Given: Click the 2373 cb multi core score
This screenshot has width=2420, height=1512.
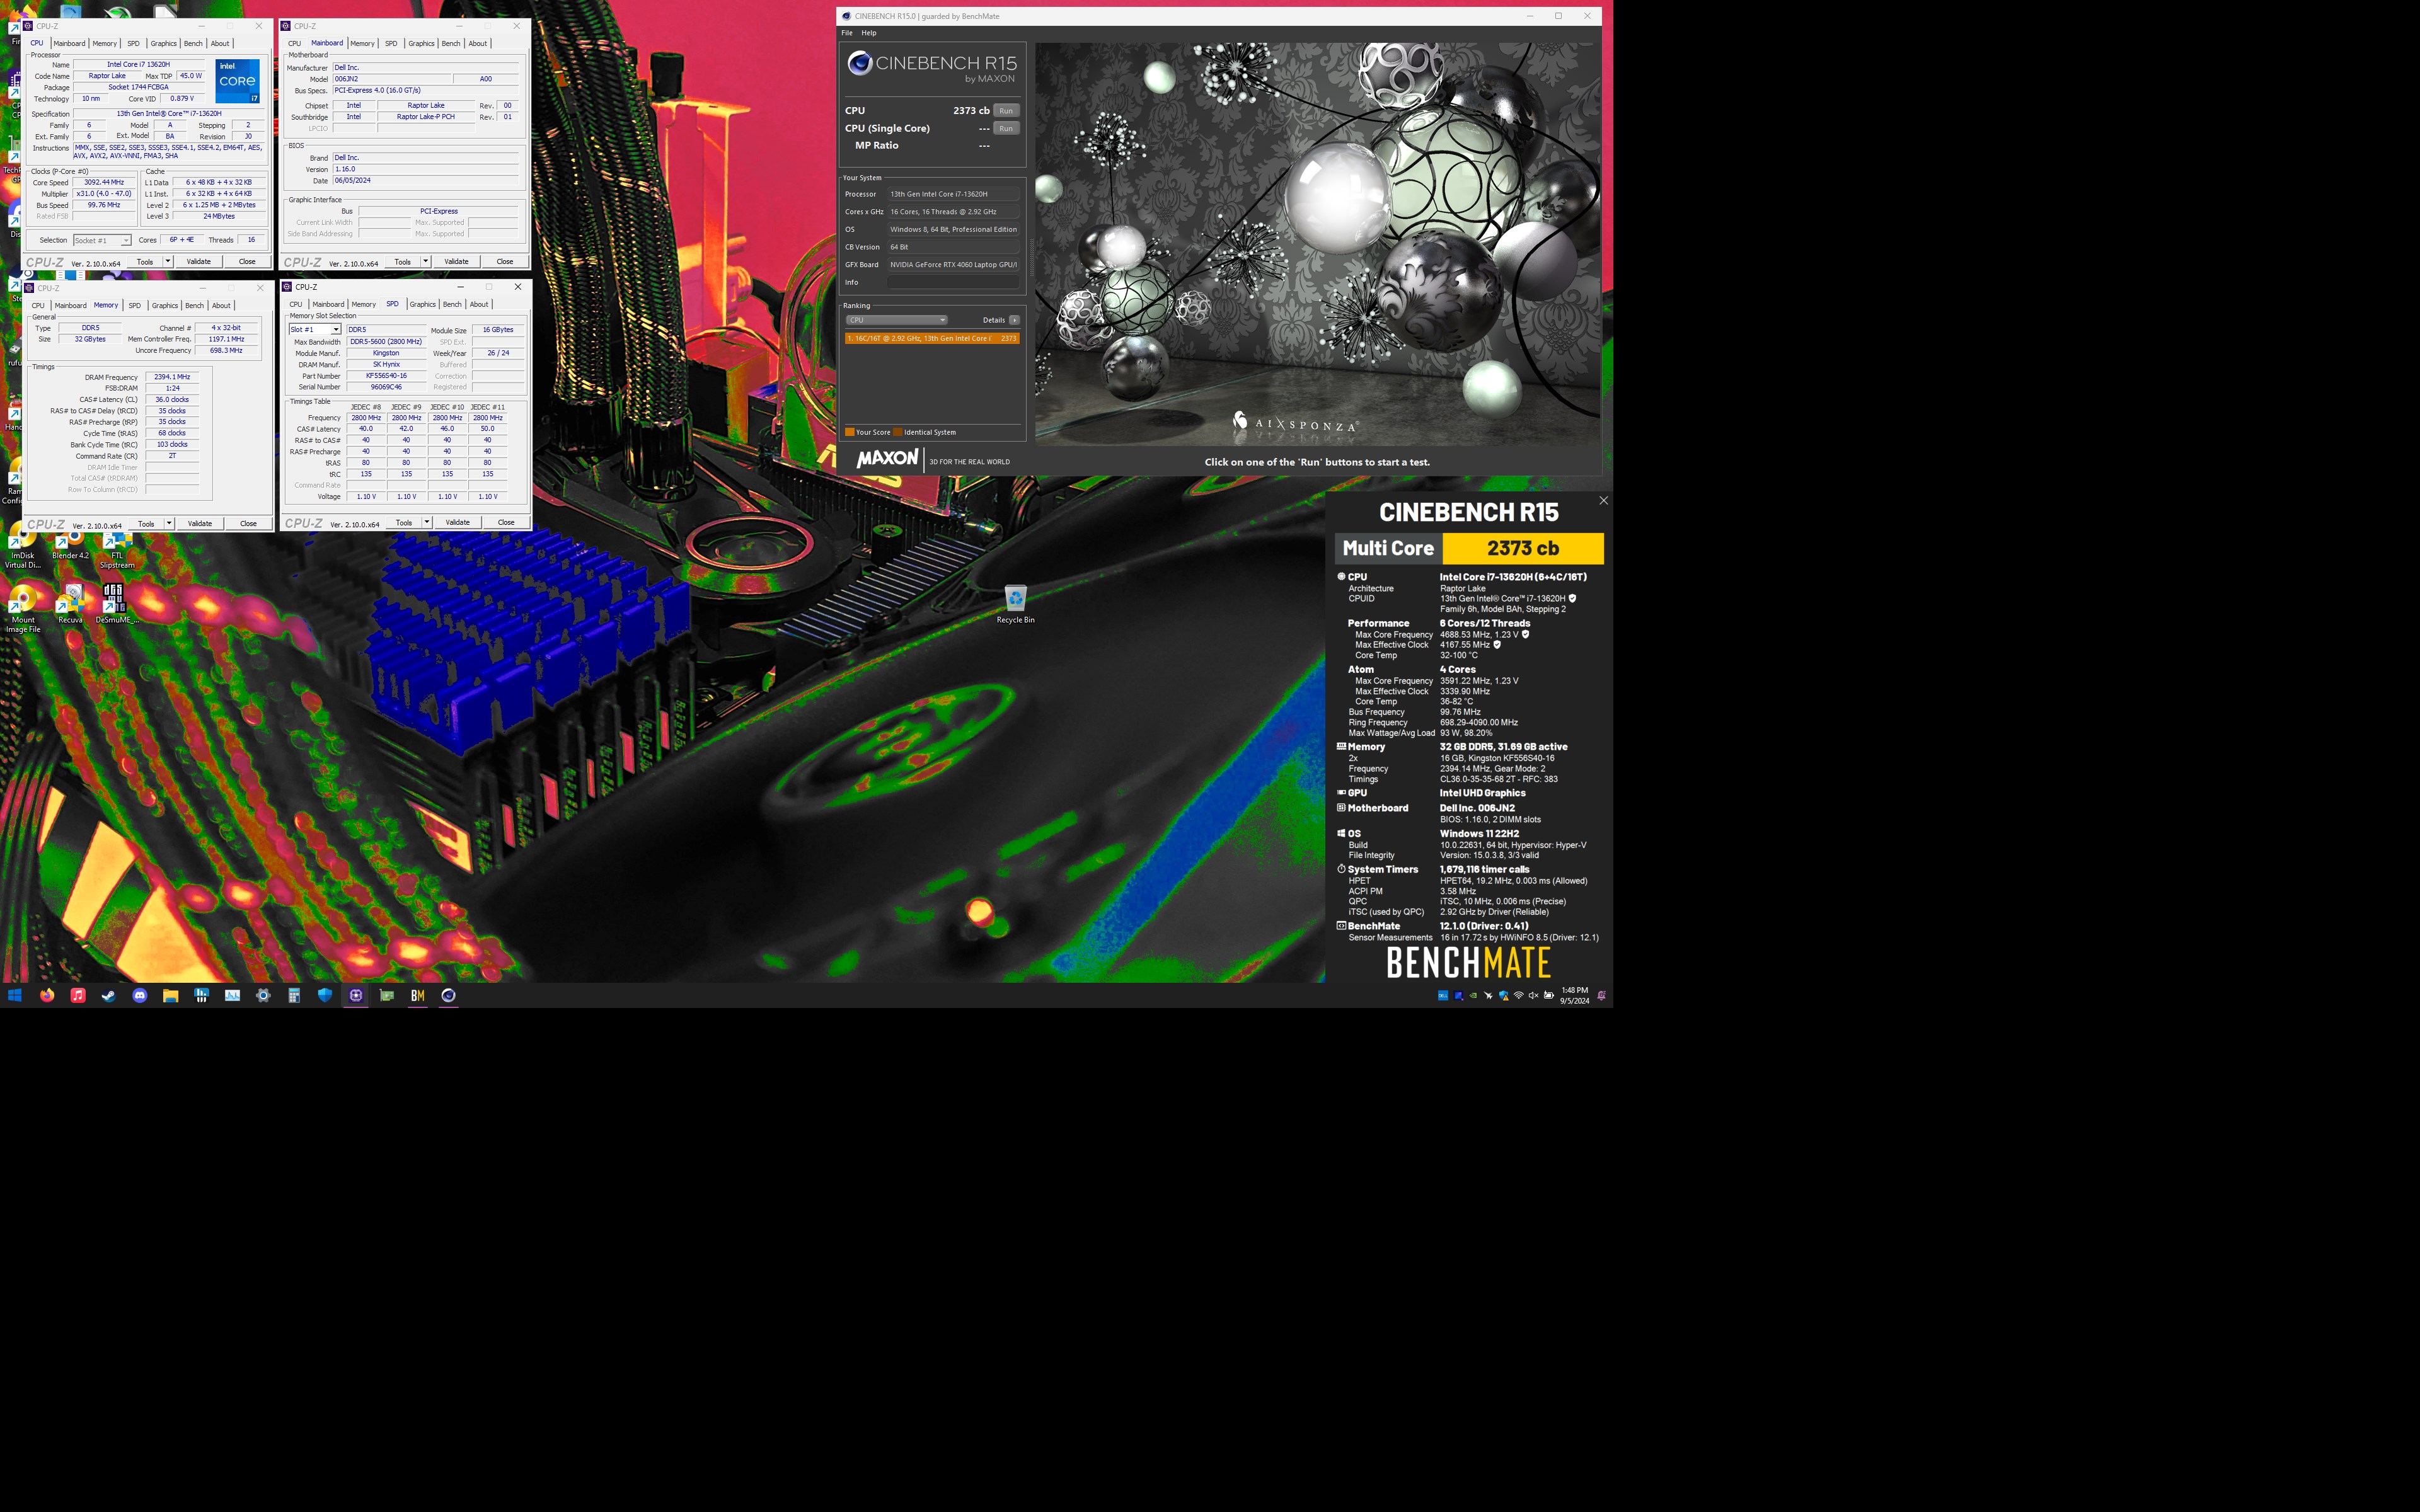Looking at the screenshot, I should point(1523,548).
